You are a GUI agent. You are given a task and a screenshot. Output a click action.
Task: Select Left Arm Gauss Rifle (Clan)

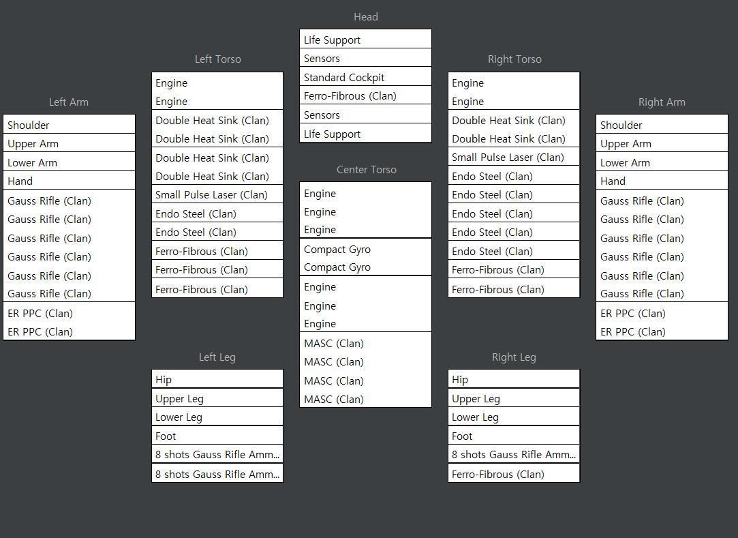69,247
